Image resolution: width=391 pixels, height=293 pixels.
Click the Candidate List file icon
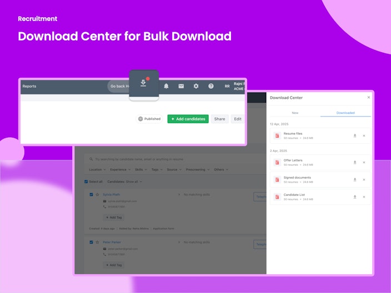[277, 197]
